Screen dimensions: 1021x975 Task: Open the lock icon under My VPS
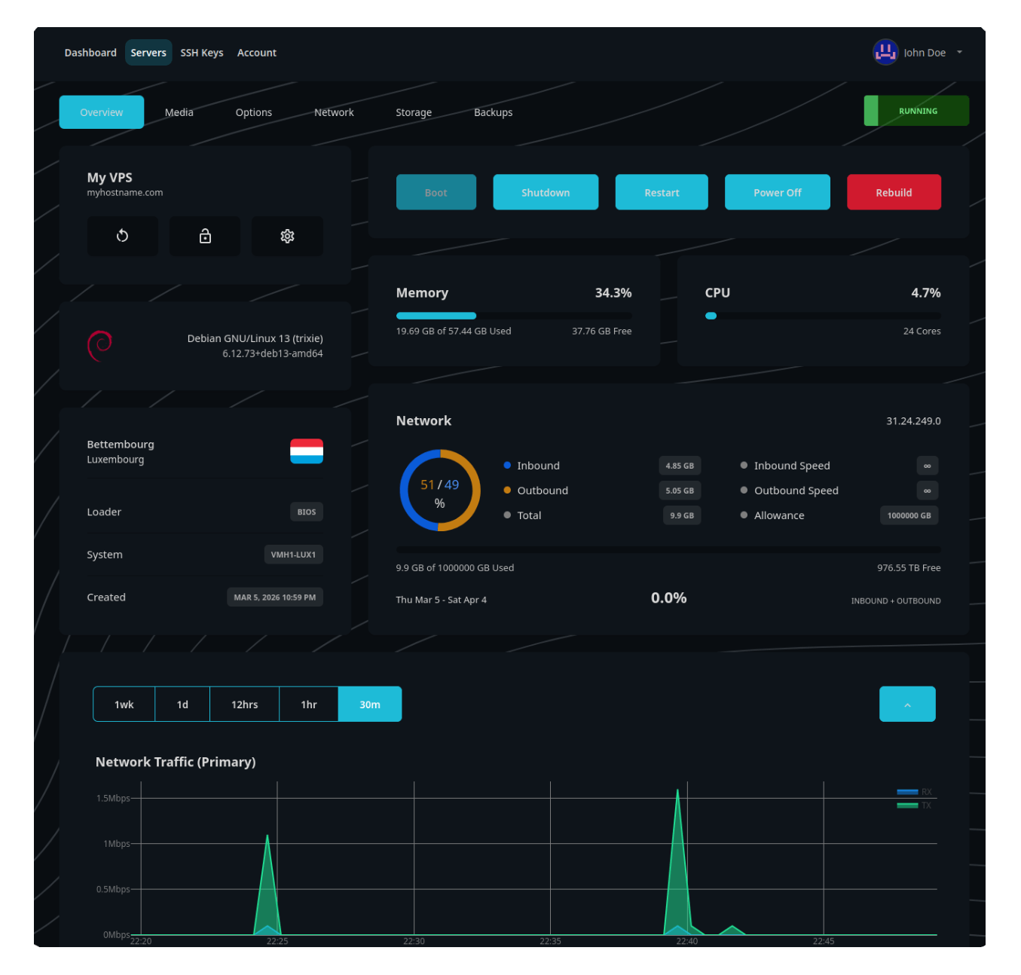(204, 236)
